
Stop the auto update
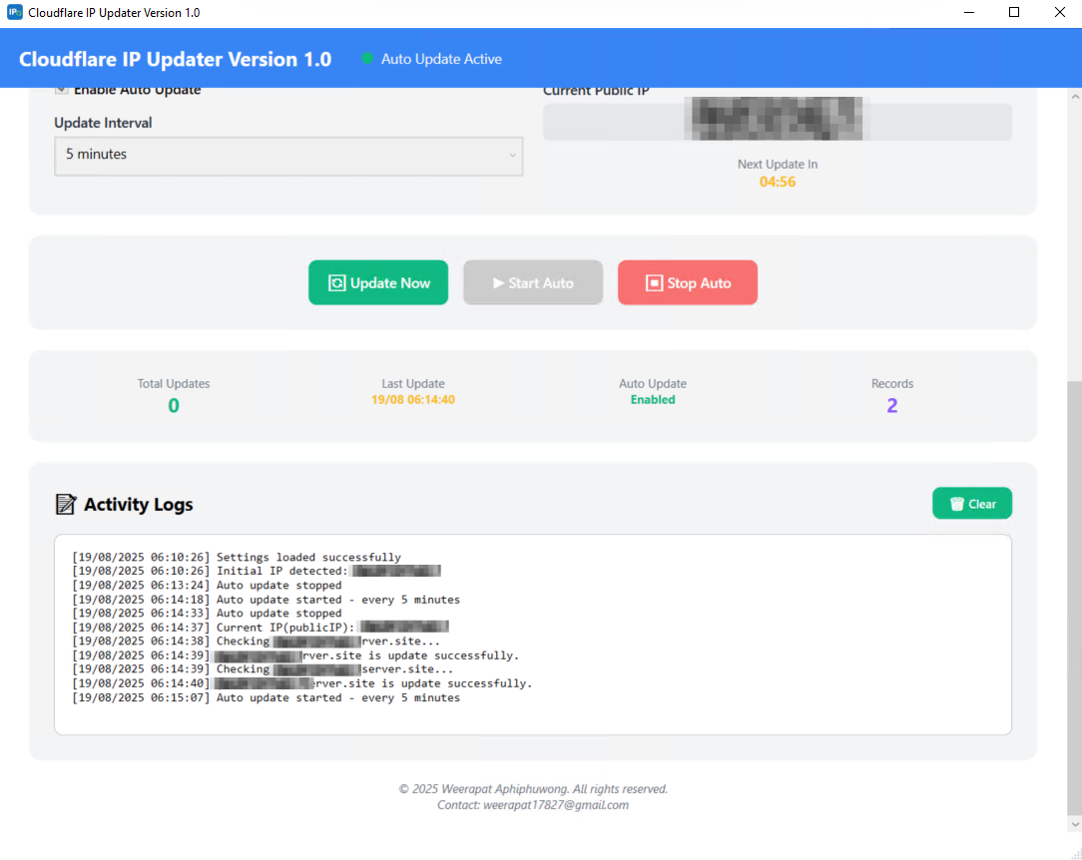[x=688, y=282]
